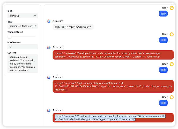178x129 pixels.
Task: Open the gemini-2.0-flash-exp model dropdown
Action: pos(23,26)
